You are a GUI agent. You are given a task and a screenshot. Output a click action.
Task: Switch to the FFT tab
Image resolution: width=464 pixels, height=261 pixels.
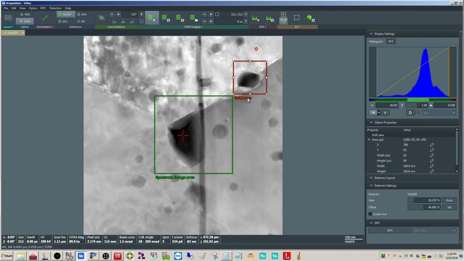[x=391, y=42]
